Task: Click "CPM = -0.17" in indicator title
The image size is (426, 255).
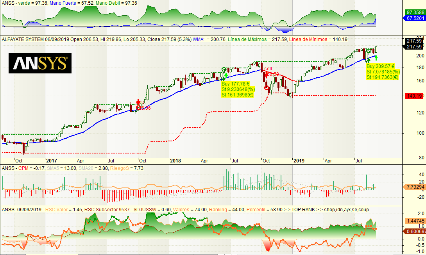Action: 32,168
